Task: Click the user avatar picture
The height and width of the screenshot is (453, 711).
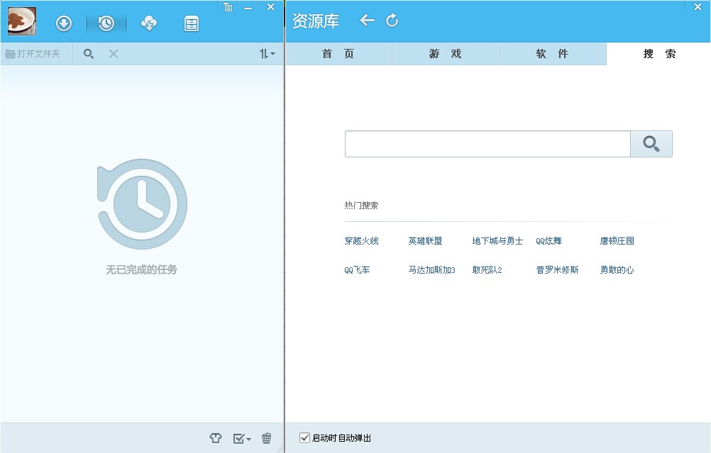Action: point(22,21)
